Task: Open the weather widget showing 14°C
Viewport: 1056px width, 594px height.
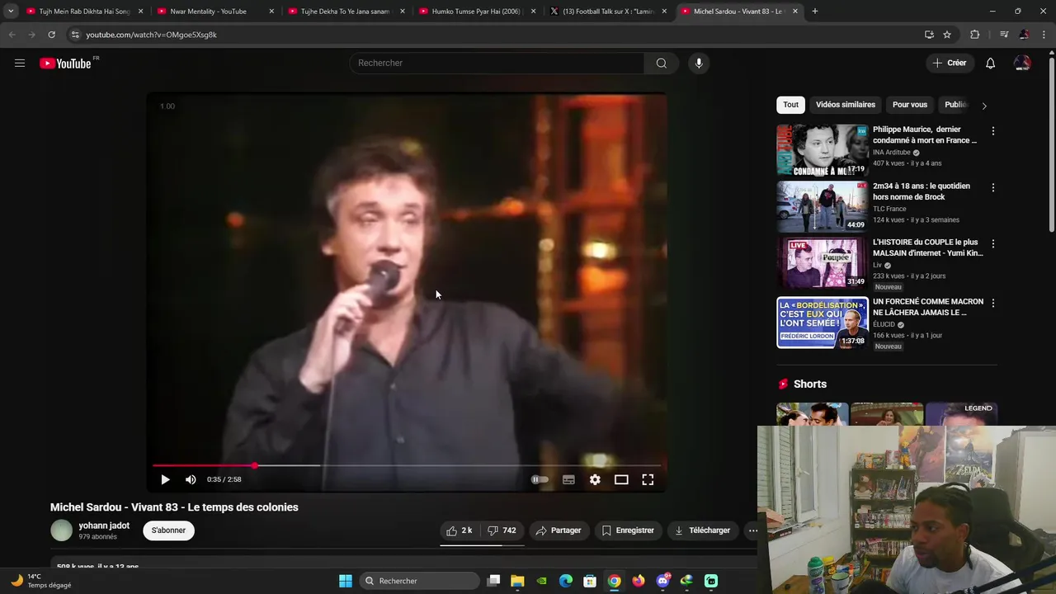Action: (40, 581)
